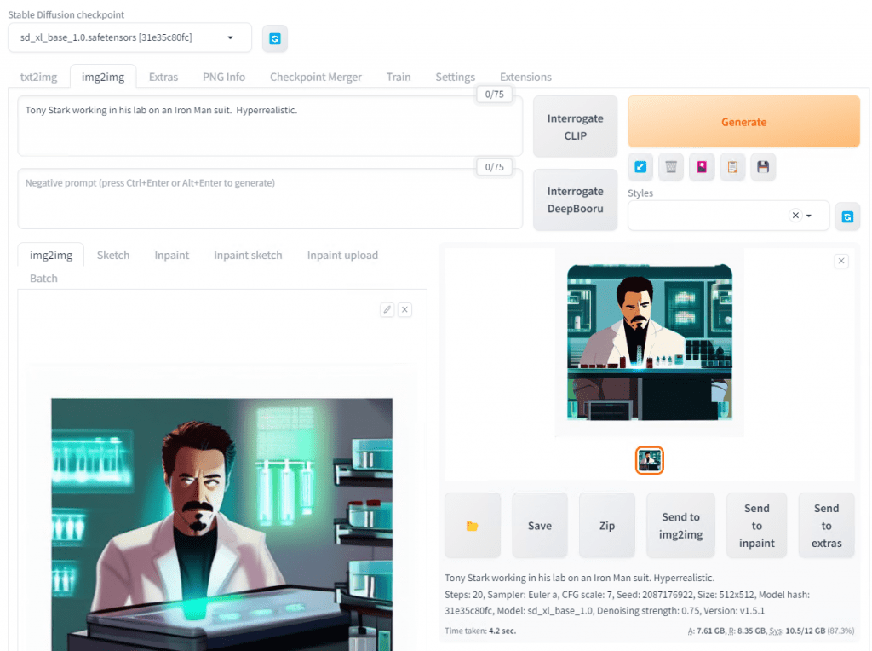Click the blue arrow read-last-parameters icon
872x651 pixels.
[x=640, y=167]
